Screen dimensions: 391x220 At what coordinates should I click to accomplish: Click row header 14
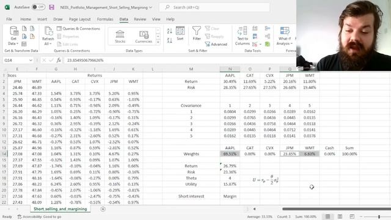click(x=4, y=154)
